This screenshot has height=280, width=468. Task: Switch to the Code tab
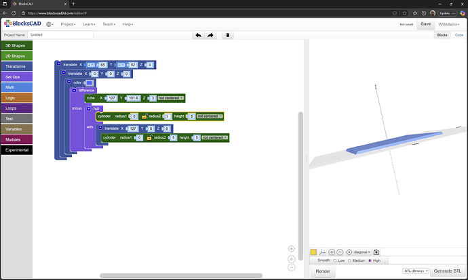click(x=459, y=35)
